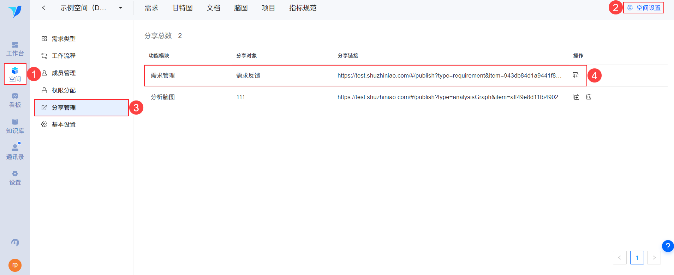Switch to the 甘特图 tab

click(183, 8)
